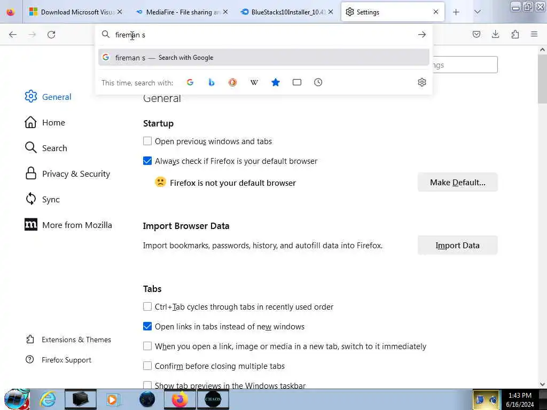Open Windows Media Player from the taskbar

pos(113,399)
